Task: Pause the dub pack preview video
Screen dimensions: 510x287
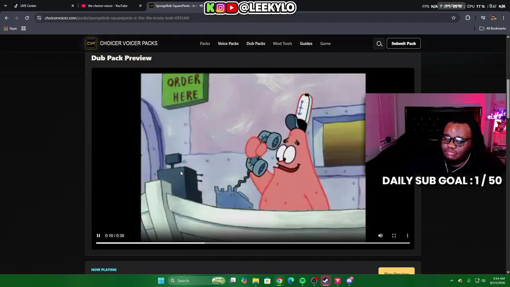Action: (98, 236)
